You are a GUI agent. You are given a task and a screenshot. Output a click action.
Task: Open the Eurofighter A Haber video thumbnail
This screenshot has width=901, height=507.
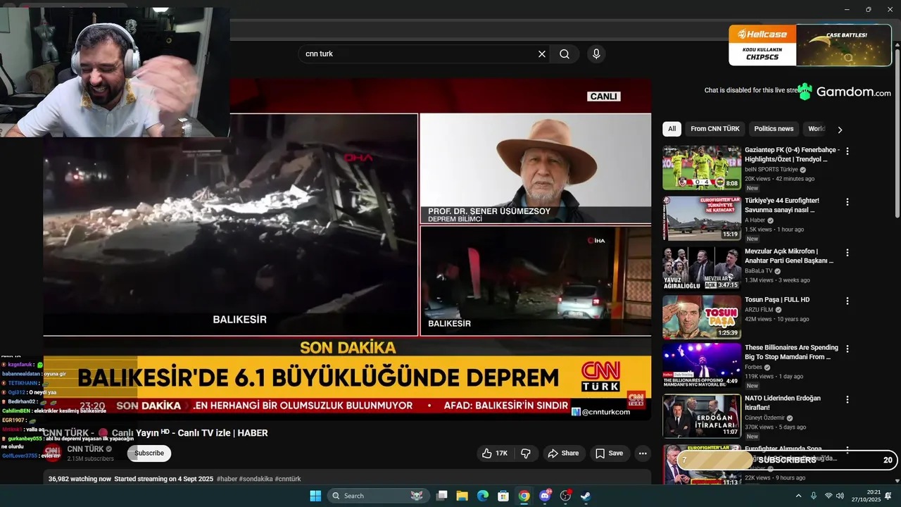click(x=701, y=218)
